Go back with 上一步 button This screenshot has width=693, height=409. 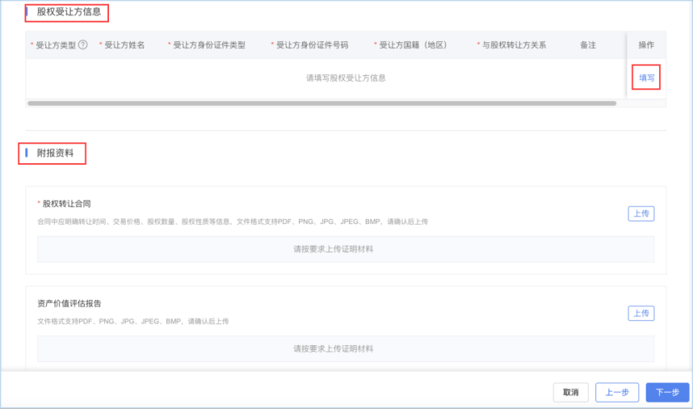click(617, 392)
